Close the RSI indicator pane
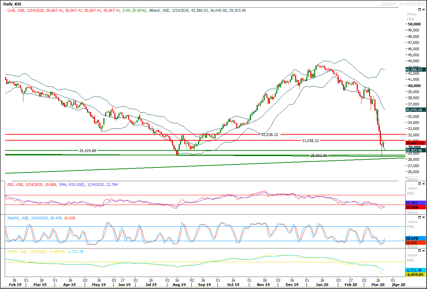 (x=424, y=184)
